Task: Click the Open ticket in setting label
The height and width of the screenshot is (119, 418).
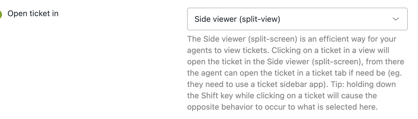Action: point(33,14)
